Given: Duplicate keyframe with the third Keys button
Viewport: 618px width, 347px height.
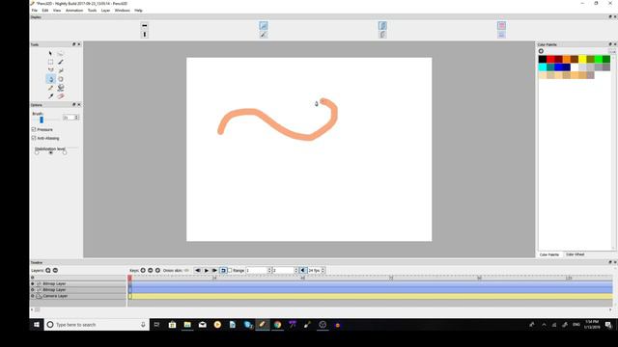Looking at the screenshot, I should [x=157, y=270].
